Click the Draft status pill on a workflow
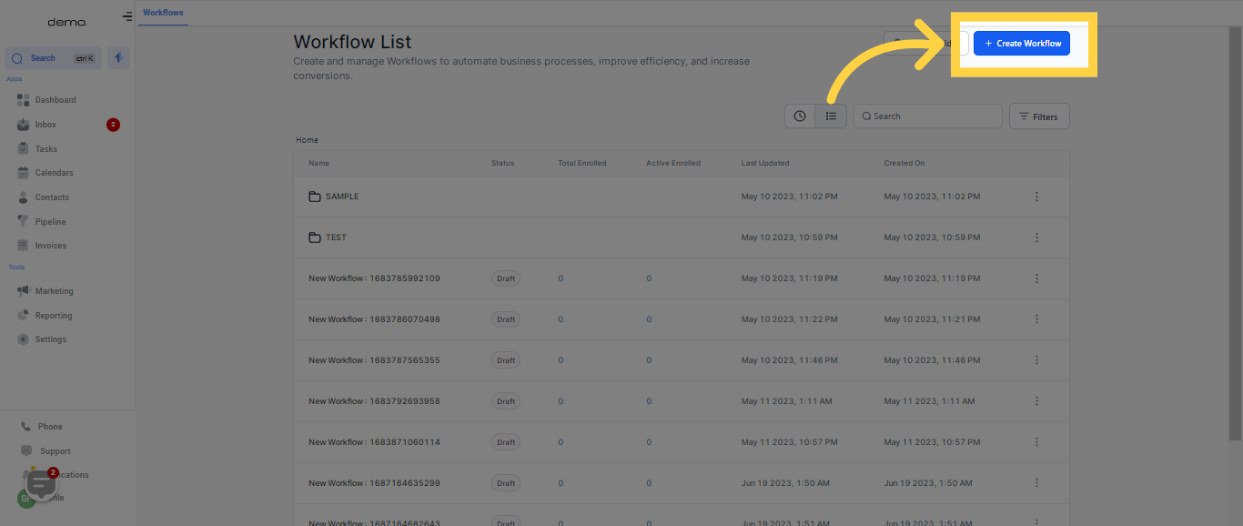Screen dimensions: 1243x526 tap(505, 278)
